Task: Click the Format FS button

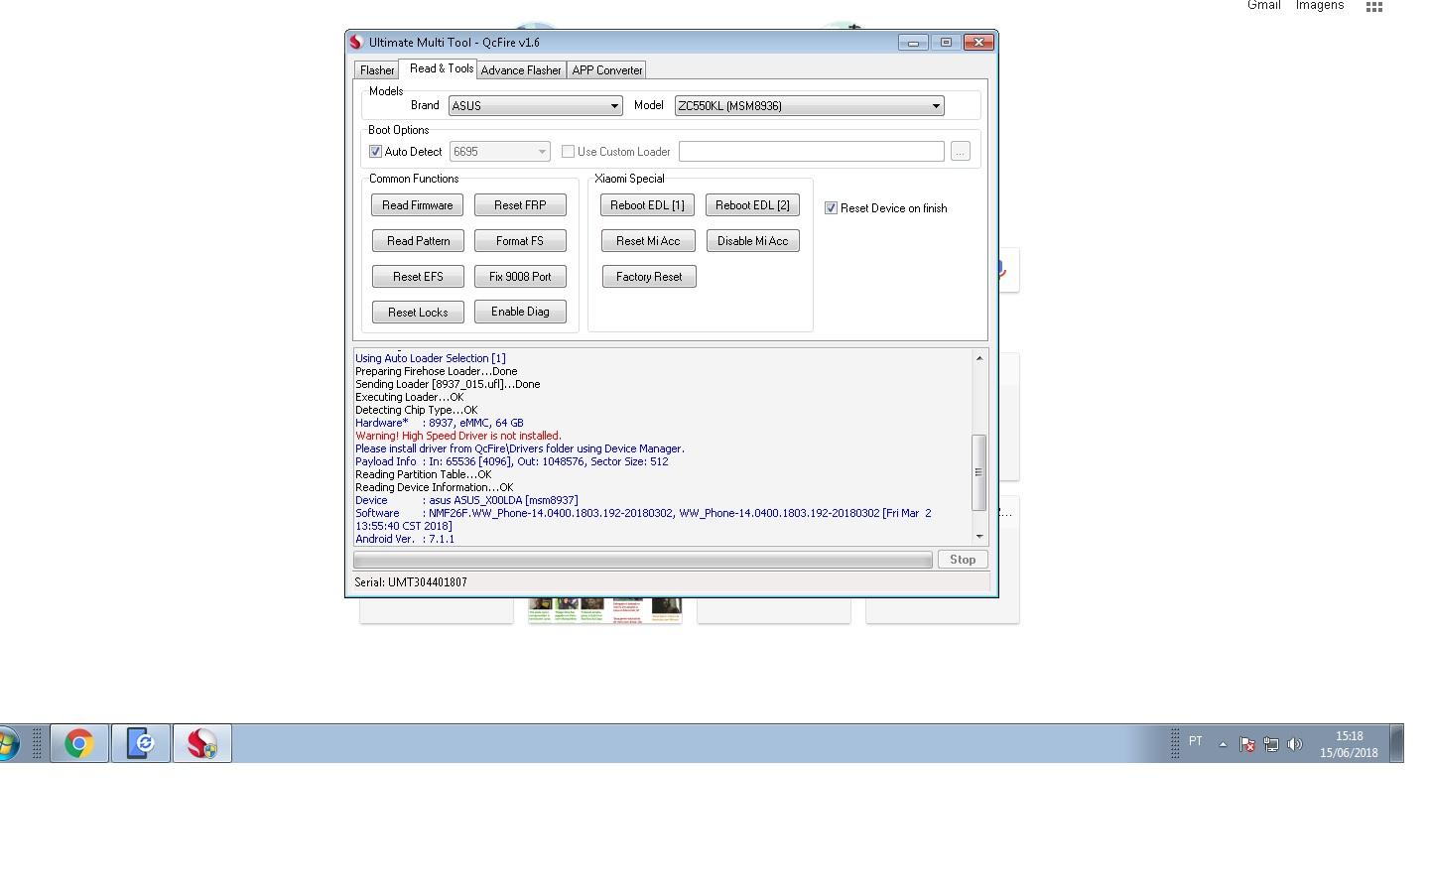Action: point(520,241)
